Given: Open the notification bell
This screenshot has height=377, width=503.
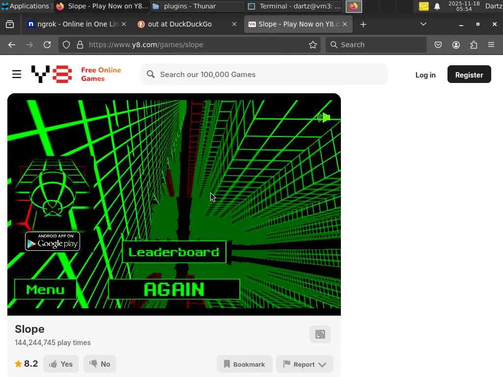Looking at the screenshot, I should click(x=437, y=6).
